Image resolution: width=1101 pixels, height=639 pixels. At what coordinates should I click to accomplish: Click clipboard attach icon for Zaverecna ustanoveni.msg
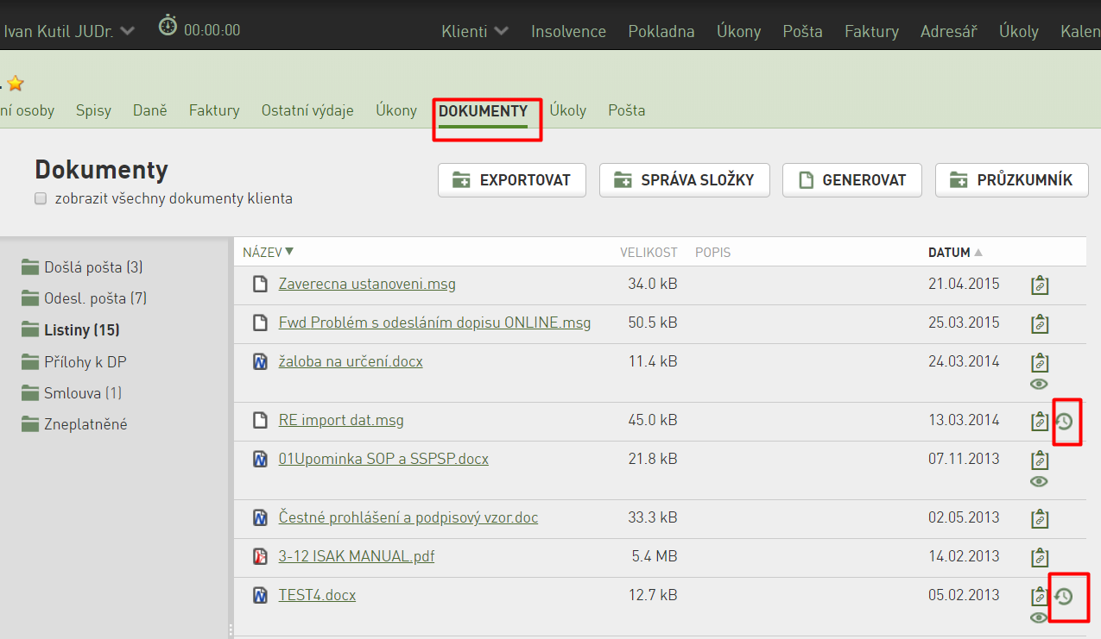(x=1040, y=285)
